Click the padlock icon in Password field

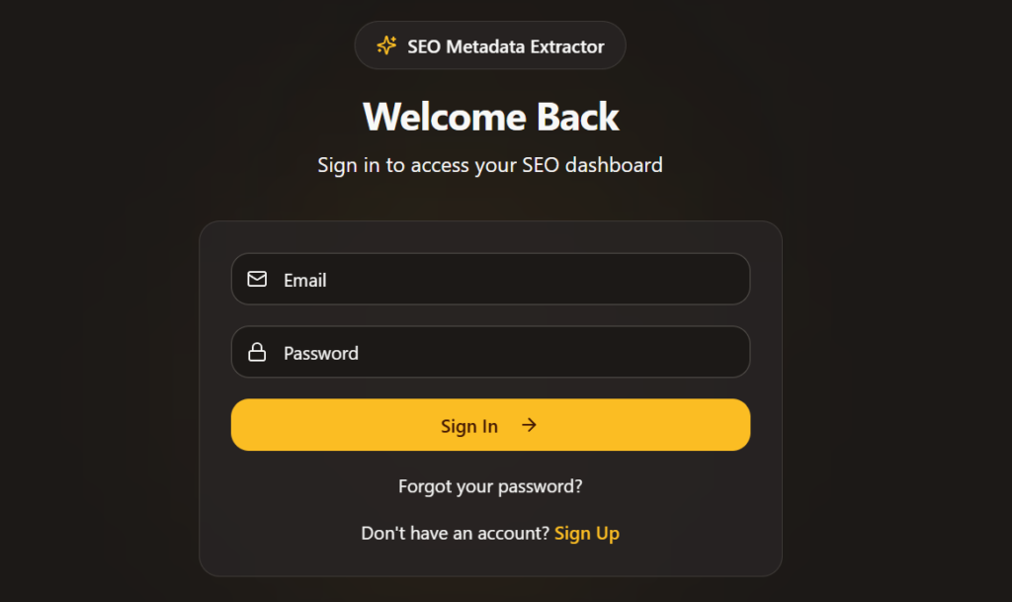[257, 352]
